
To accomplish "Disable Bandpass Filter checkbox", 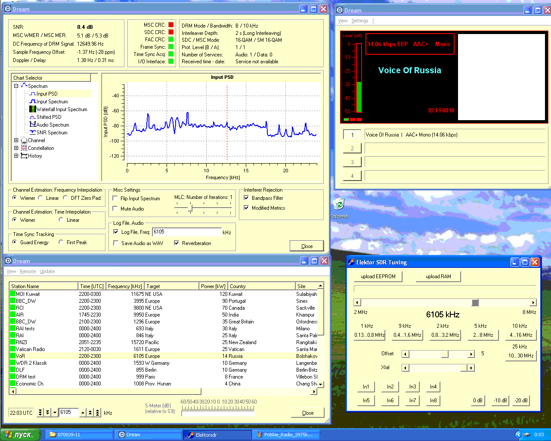I will [246, 198].
